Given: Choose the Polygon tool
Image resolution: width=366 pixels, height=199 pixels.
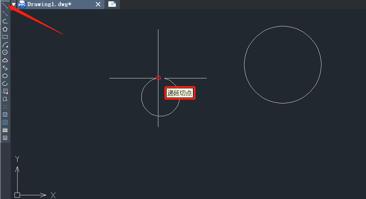Looking at the screenshot, I should 5,29.
